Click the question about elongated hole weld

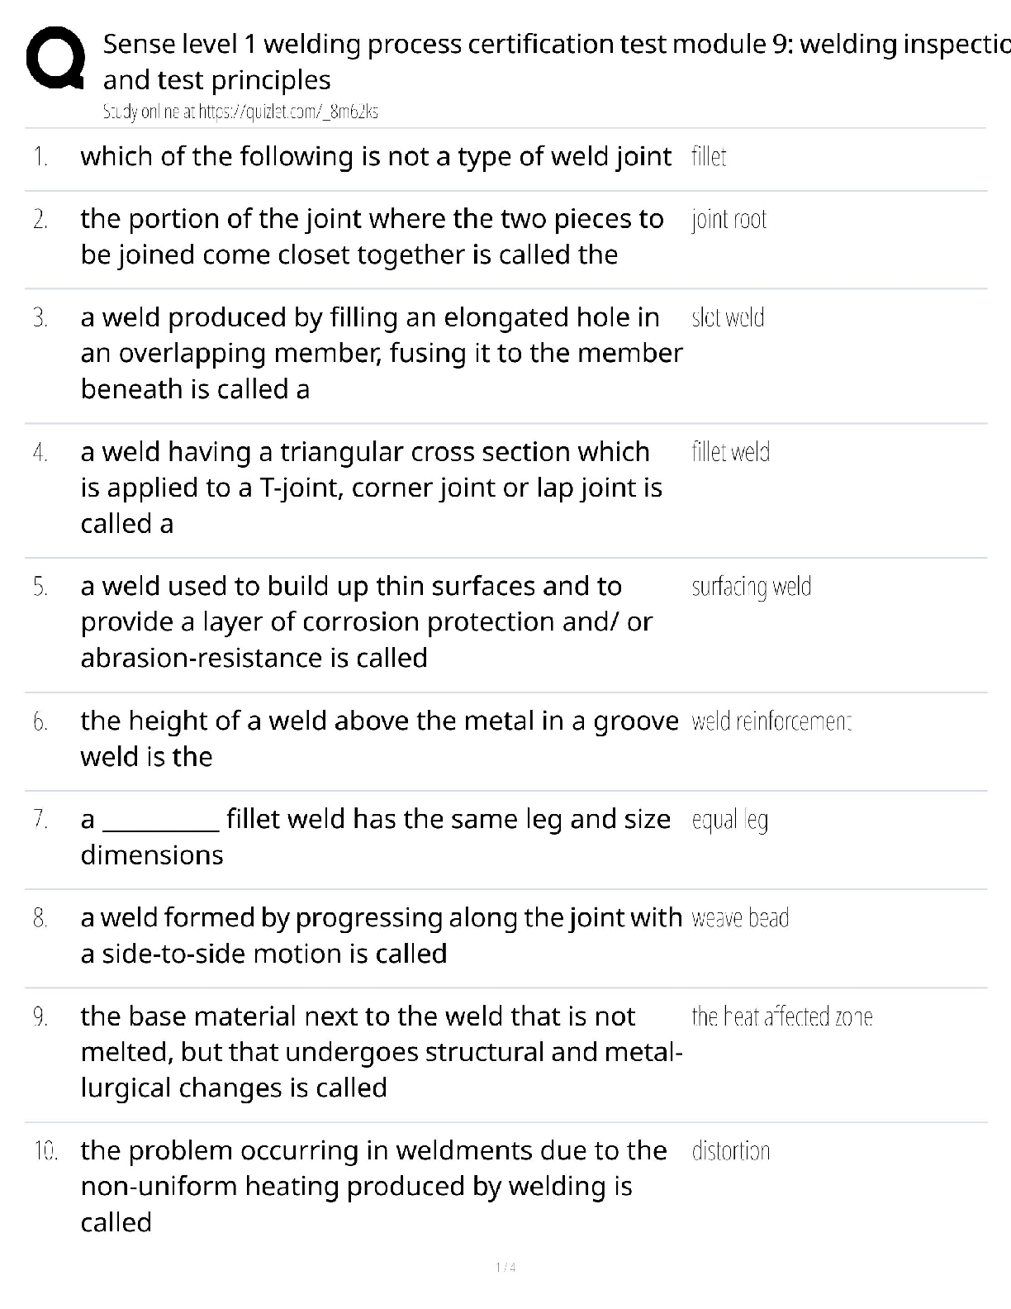(x=381, y=353)
